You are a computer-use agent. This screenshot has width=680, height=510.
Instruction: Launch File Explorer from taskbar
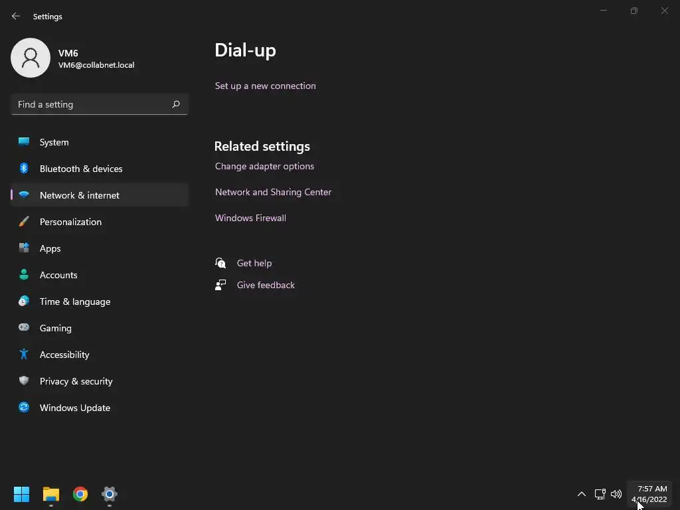pos(51,494)
